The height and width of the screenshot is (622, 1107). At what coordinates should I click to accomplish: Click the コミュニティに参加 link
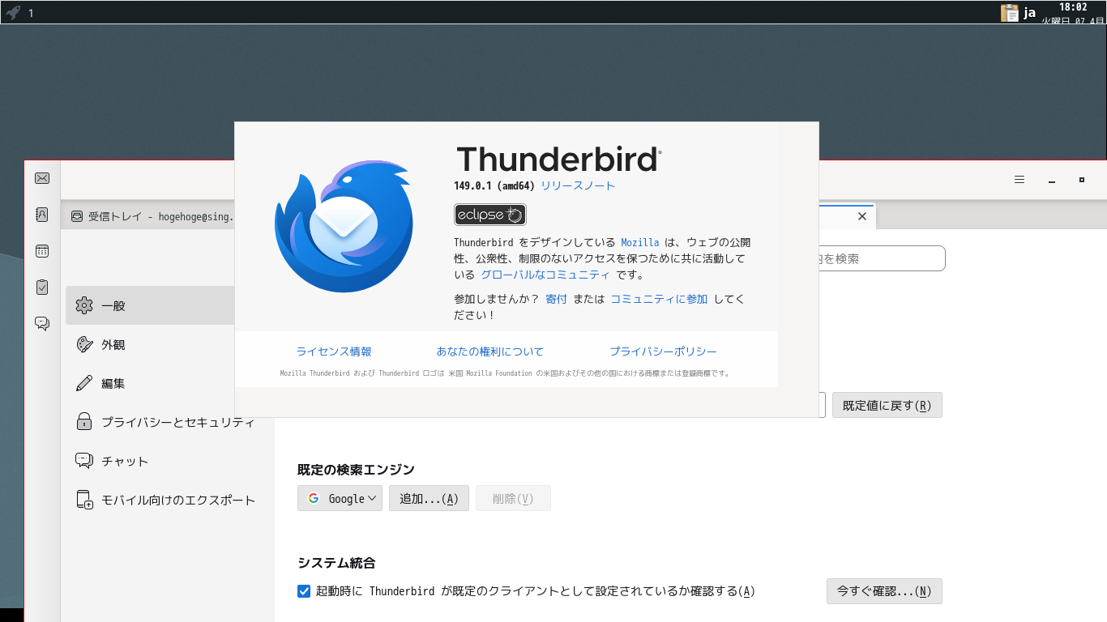[x=659, y=299]
